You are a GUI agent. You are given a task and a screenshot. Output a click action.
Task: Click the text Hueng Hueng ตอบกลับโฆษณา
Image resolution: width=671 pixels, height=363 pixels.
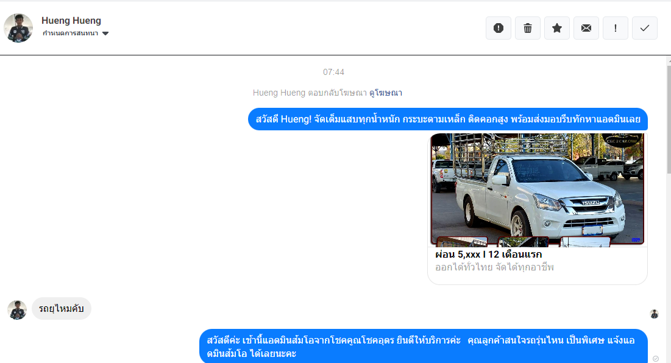[x=310, y=93]
